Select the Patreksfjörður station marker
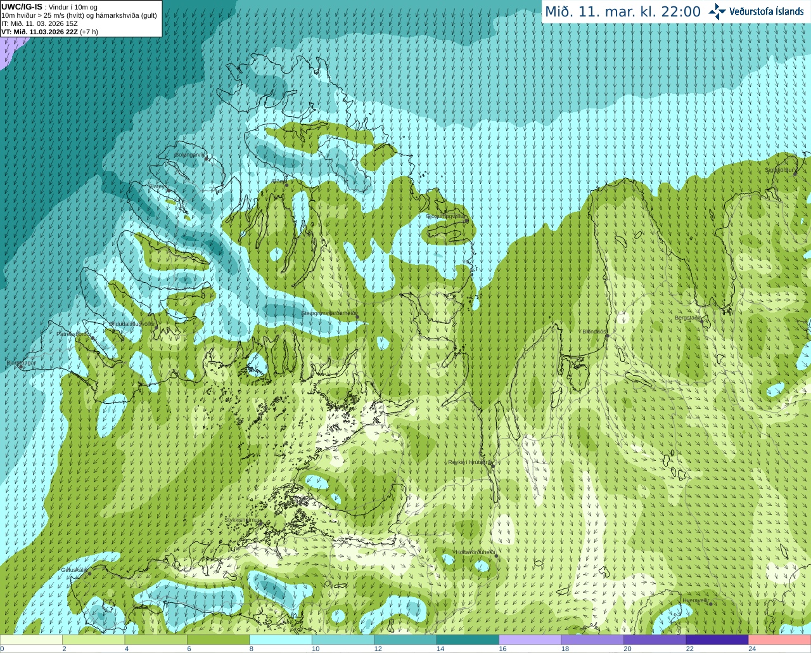The image size is (811, 653). tap(93, 338)
